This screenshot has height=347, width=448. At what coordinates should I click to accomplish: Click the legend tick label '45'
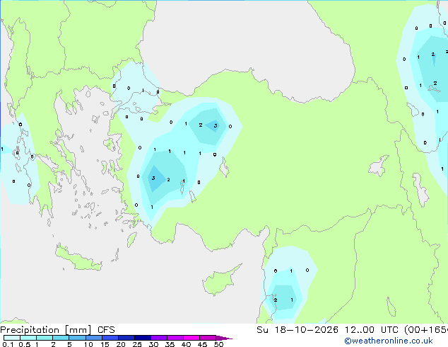[202, 344]
